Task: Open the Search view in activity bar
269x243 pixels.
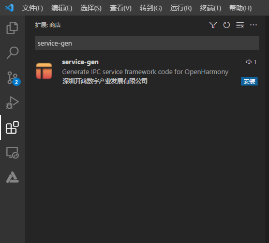Action: [12, 53]
